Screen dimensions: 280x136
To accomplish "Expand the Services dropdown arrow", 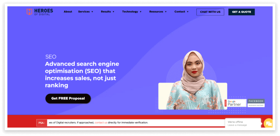I will tap(92, 12).
